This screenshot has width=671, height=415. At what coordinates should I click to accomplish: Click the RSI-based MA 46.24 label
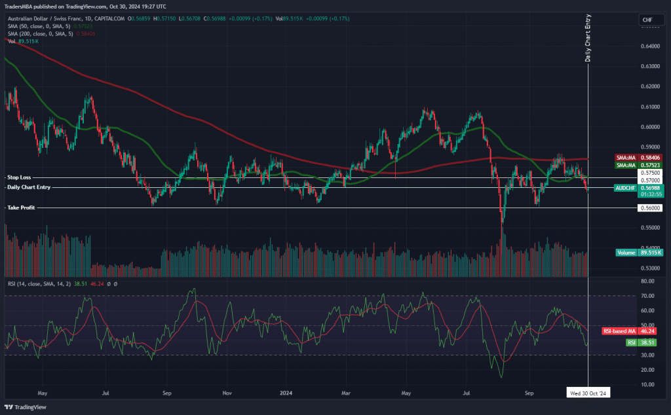click(x=633, y=332)
